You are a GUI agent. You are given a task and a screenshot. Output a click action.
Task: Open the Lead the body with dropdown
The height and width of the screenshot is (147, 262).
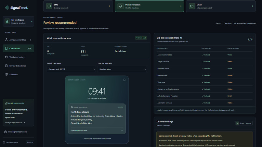[122, 69]
